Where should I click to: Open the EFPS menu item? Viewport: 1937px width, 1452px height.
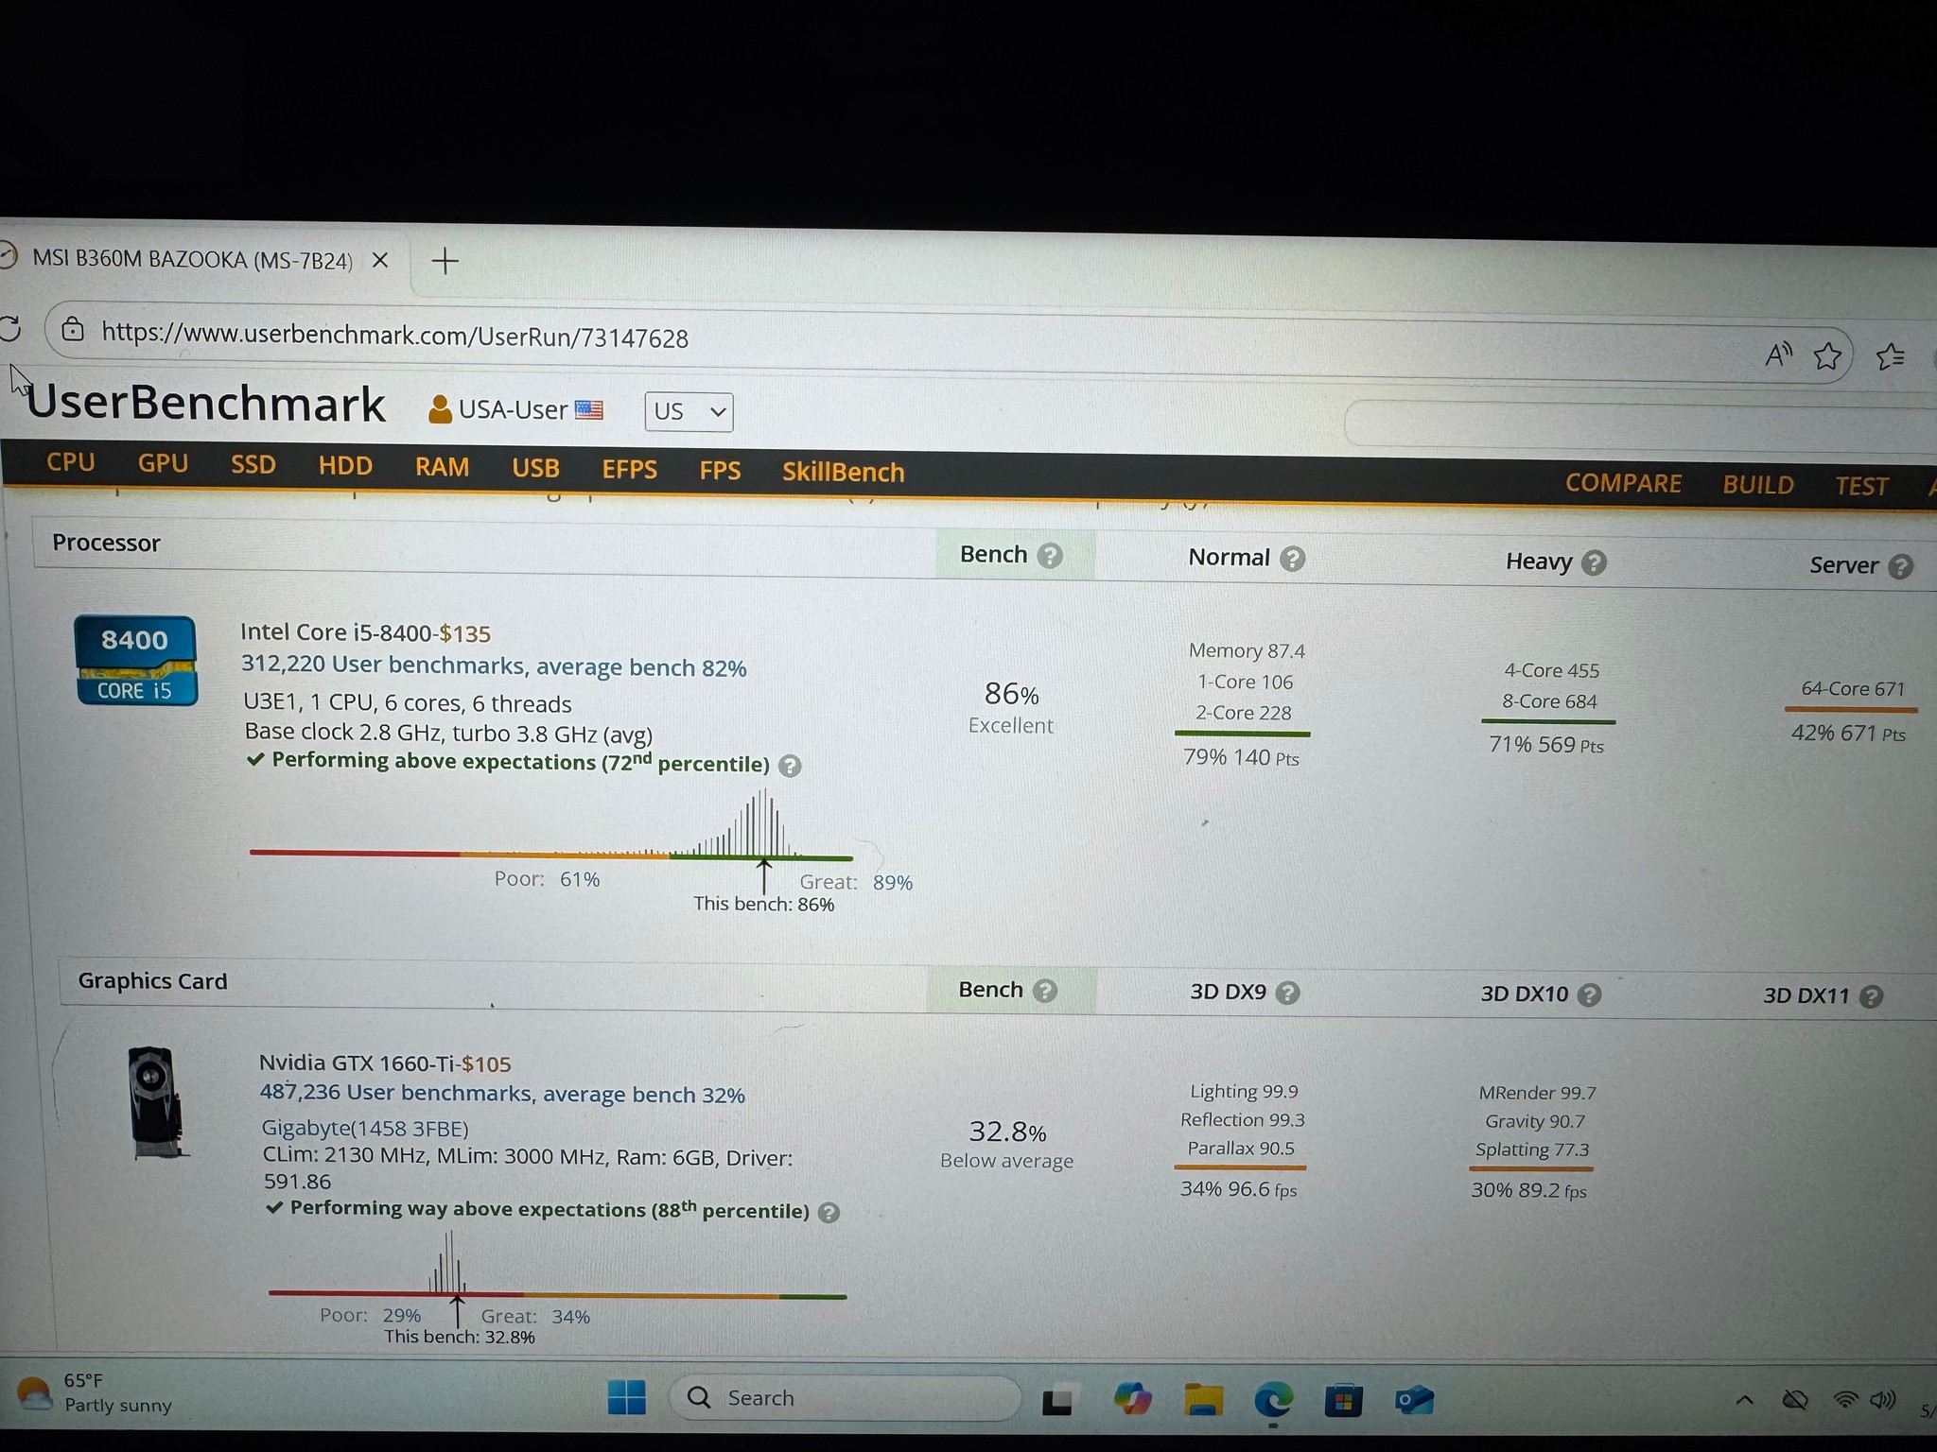pyautogui.click(x=629, y=470)
